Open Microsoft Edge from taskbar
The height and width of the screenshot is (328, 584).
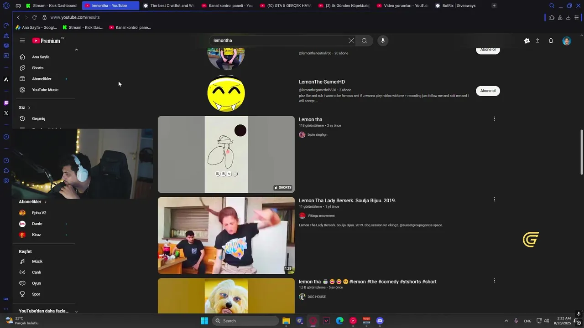pyautogui.click(x=339, y=321)
